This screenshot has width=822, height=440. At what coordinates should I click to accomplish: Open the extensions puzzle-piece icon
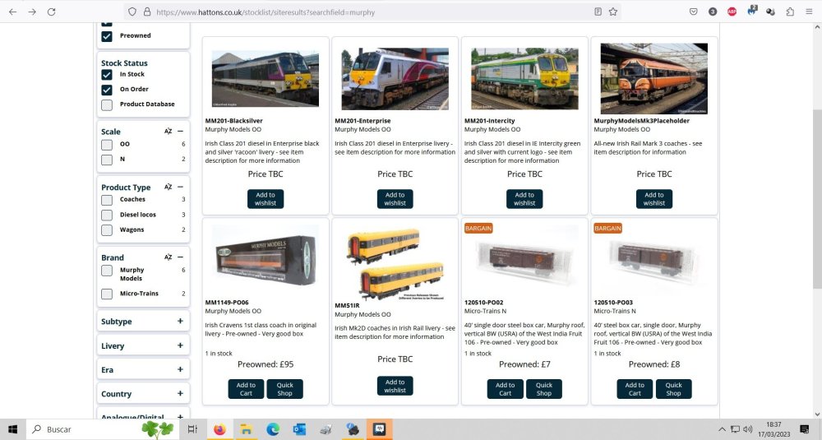pos(789,12)
